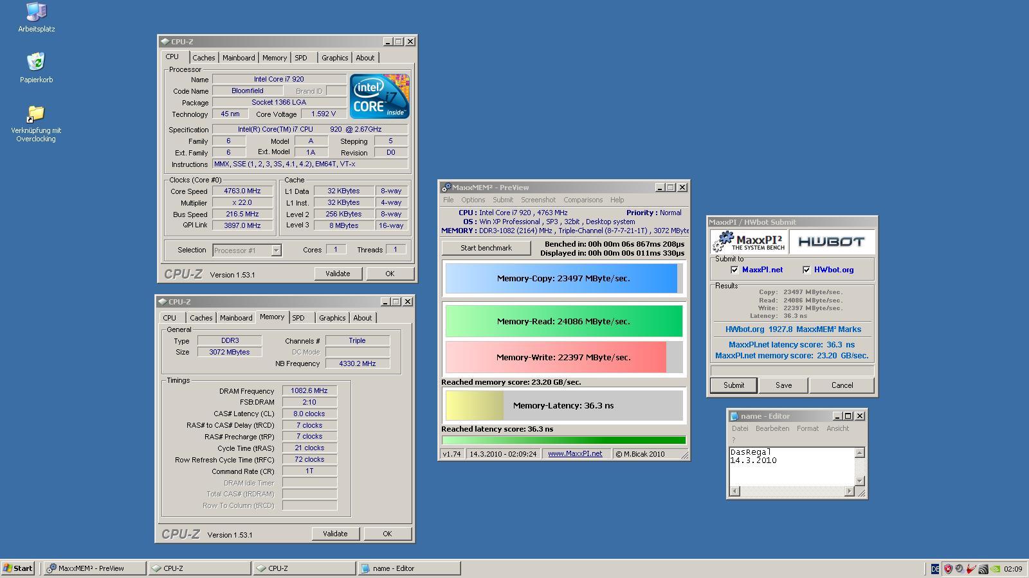Open the speaker volume tray icon
Viewport: 1029px width, 578px height.
(959, 568)
